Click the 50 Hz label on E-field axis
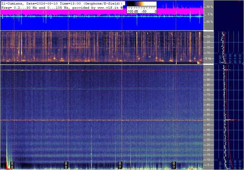244x170 pixels. [208, 120]
